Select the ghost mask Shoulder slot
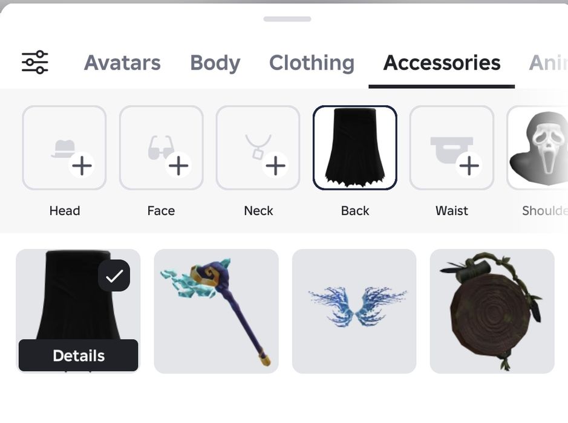568x423 pixels. coord(538,147)
